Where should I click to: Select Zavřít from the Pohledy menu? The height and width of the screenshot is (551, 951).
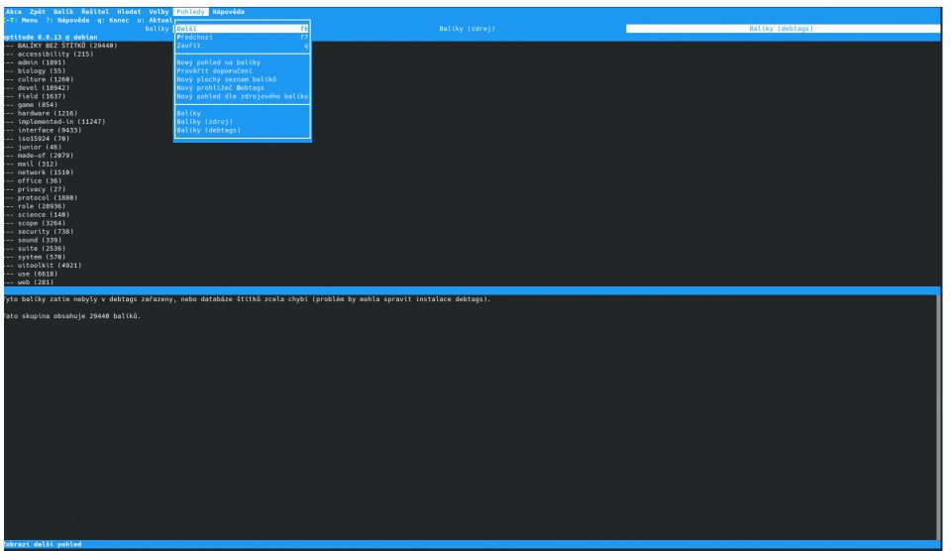point(242,46)
